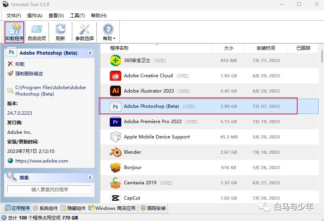Select the Adobe Premiere Pro 2022 name
The image size is (324, 221).
click(153, 122)
